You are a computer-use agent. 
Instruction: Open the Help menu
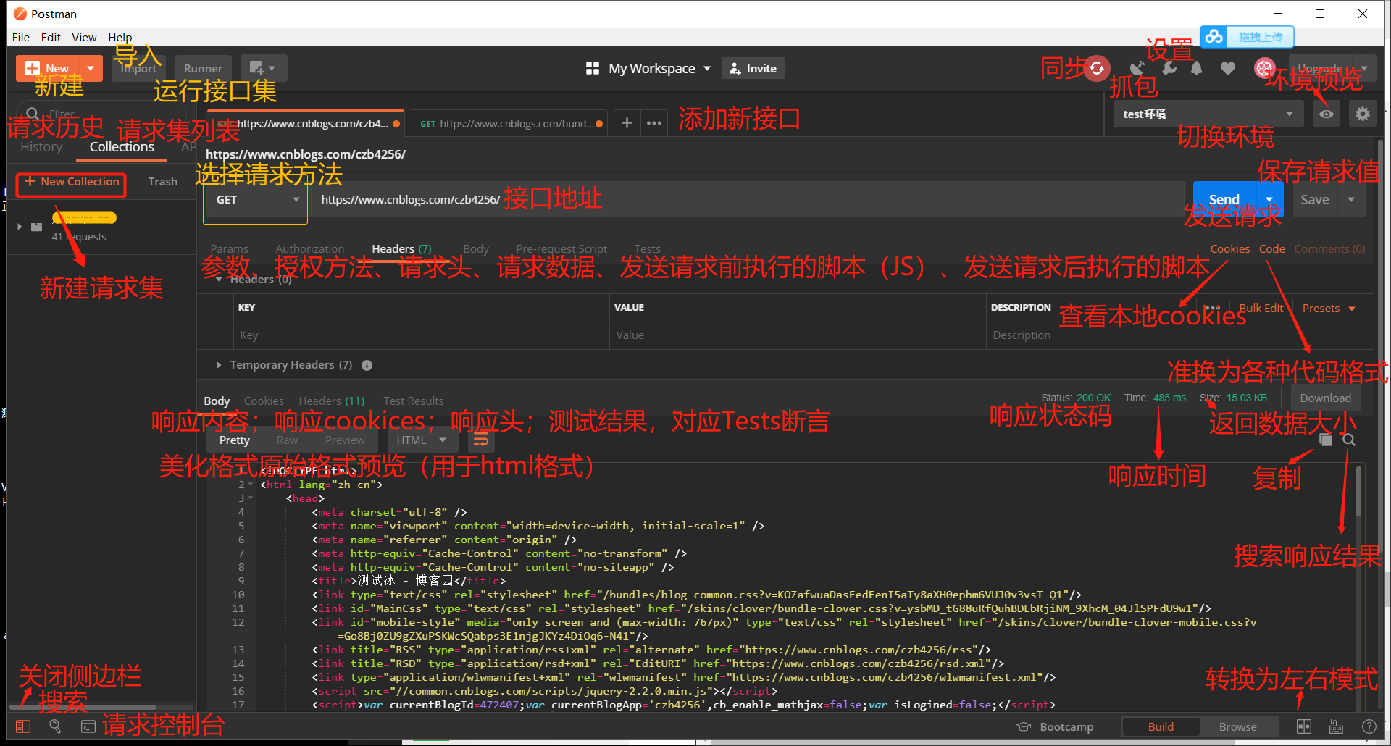tap(120, 37)
